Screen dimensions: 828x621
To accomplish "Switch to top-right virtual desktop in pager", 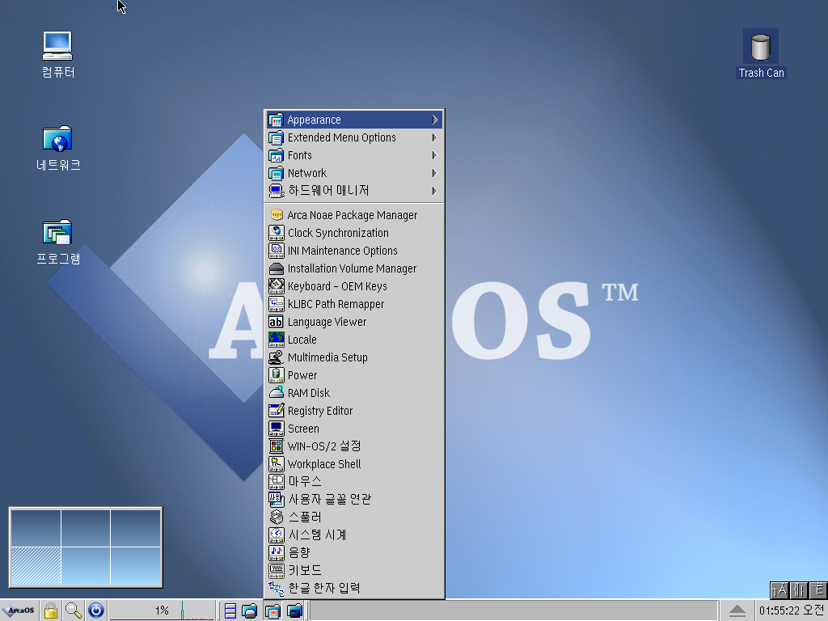I will (x=135, y=528).
